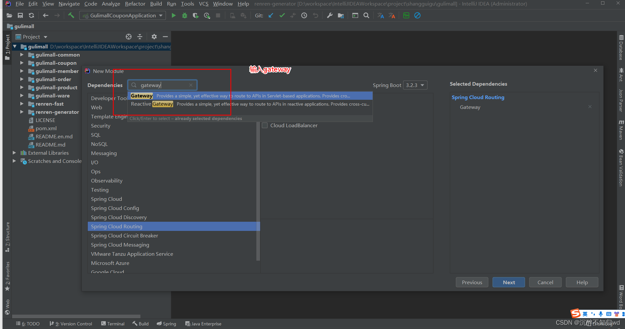Open the Database tool window
Viewport: 625px width, 329px height.
point(621,47)
